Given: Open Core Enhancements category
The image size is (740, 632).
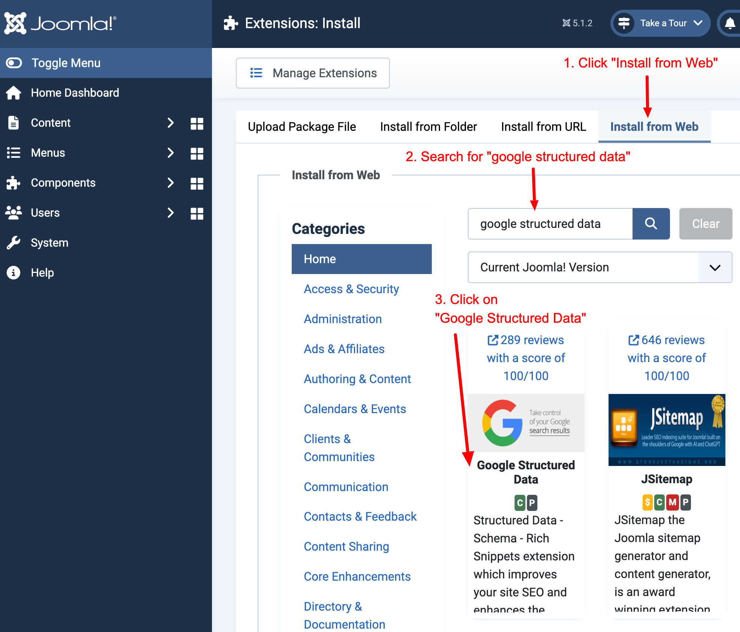Looking at the screenshot, I should 357,577.
